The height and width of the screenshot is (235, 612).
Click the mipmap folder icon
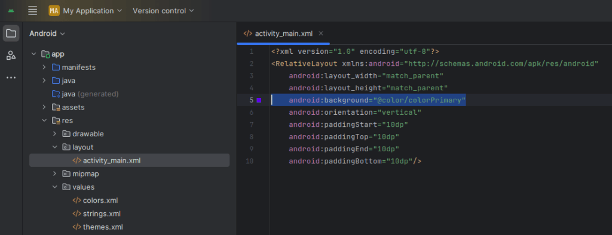click(x=66, y=174)
